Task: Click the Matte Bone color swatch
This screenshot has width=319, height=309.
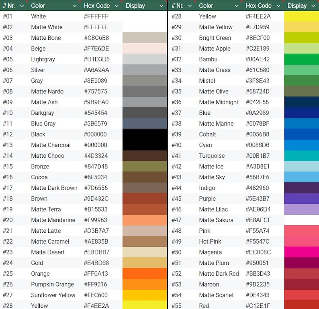Action: pyautogui.click(x=145, y=38)
